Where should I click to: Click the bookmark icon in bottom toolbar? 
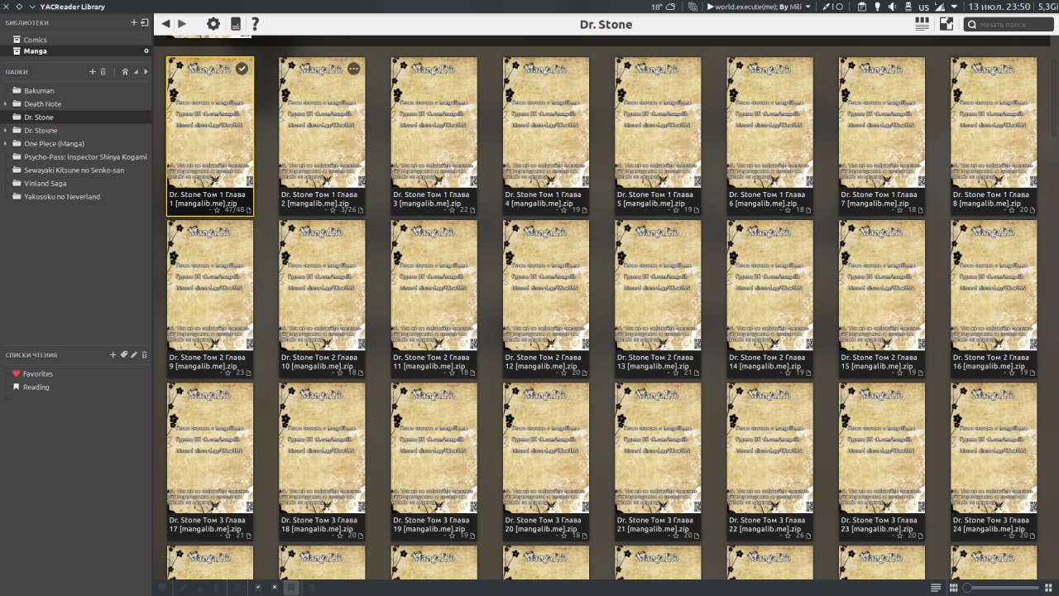(x=290, y=587)
